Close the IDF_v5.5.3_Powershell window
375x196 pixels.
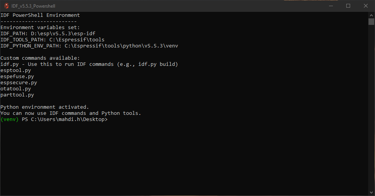pyautogui.click(x=366, y=6)
